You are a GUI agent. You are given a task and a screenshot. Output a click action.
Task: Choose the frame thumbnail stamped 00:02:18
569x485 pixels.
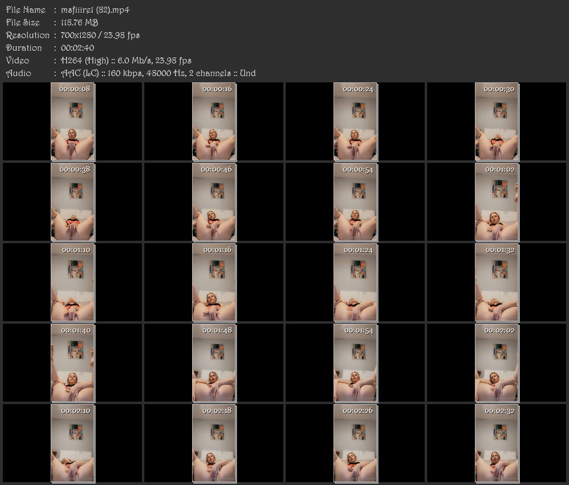214,444
